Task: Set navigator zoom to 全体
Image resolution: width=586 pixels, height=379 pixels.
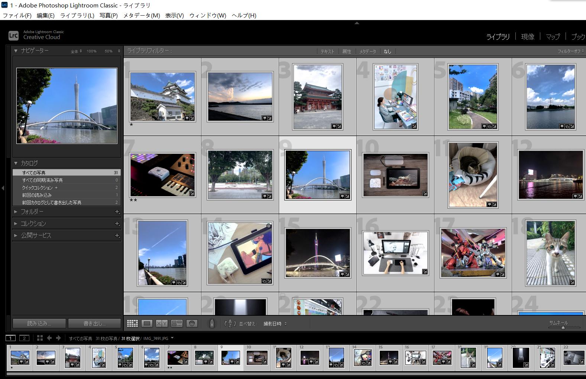Action: coord(74,51)
